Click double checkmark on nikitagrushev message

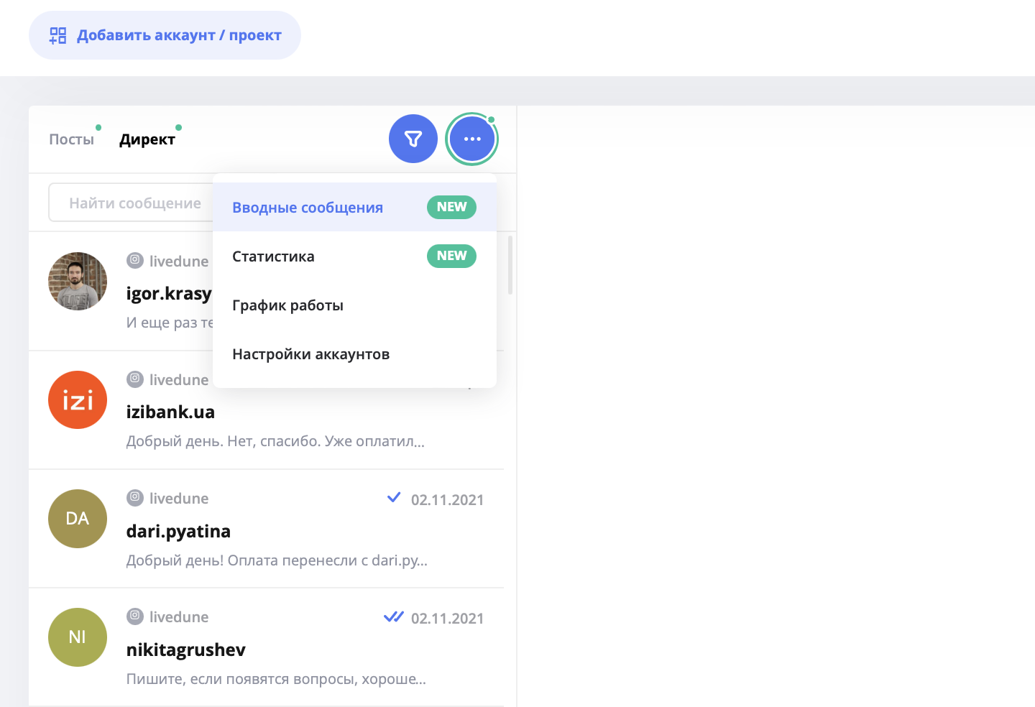point(394,616)
